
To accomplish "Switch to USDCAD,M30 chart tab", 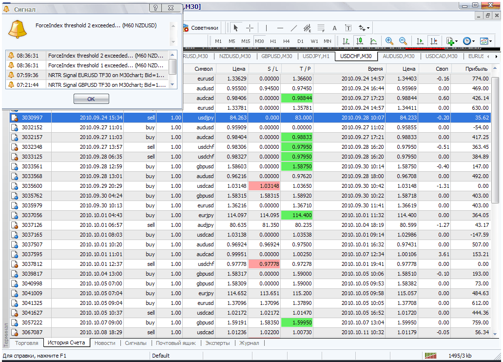I will pyautogui.click(x=441, y=56).
